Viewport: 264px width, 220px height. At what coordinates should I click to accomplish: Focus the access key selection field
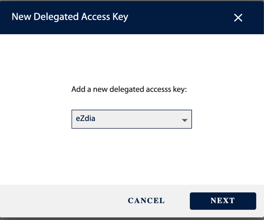point(132,119)
